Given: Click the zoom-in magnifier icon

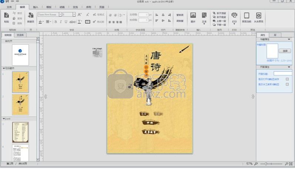Looking at the screenshot, I should pyautogui.click(x=286, y=164).
